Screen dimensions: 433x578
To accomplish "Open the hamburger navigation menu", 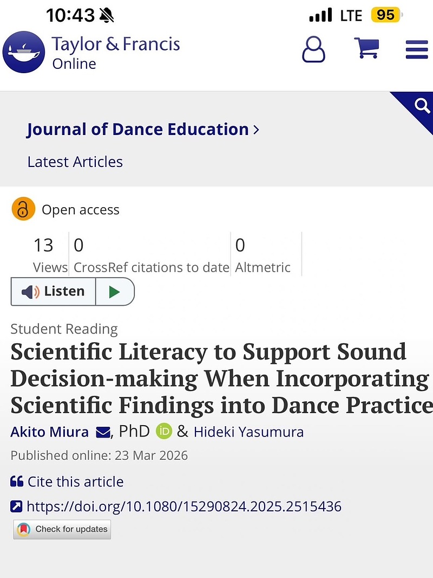I will (416, 49).
